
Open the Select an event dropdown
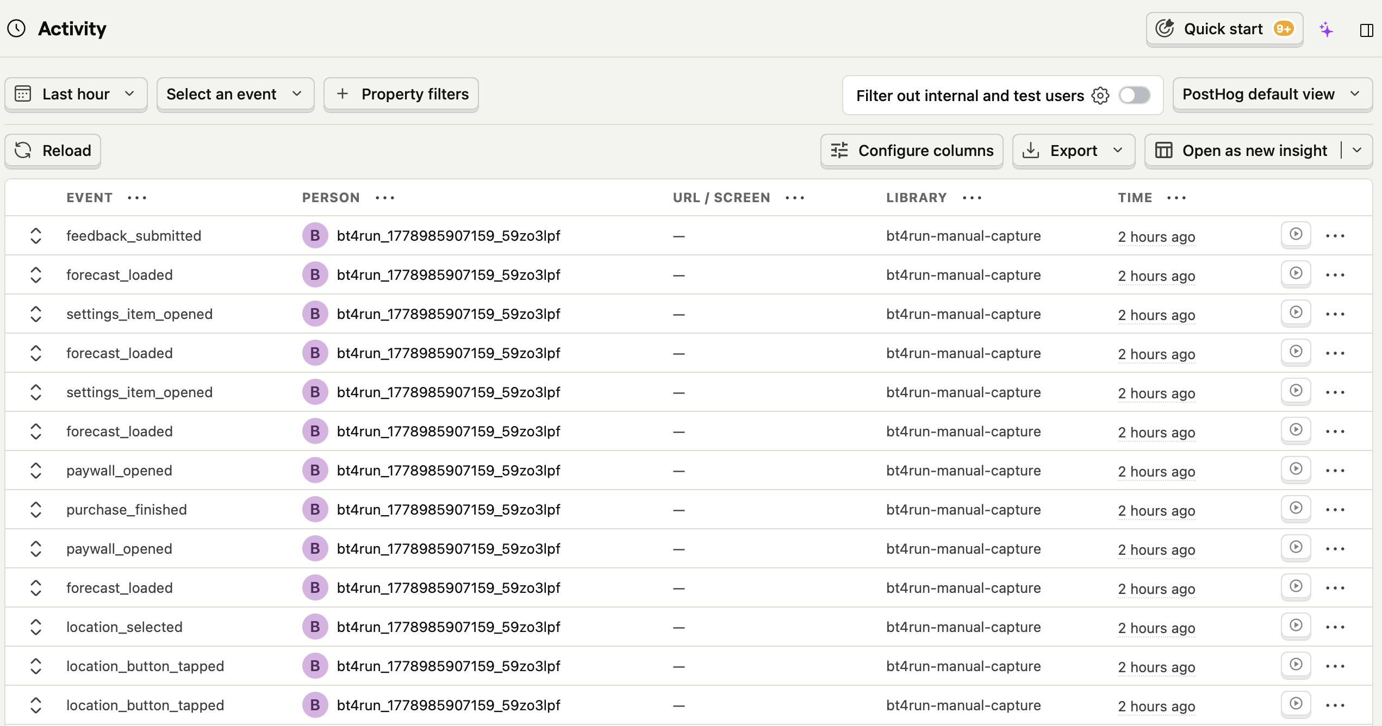[x=235, y=95]
